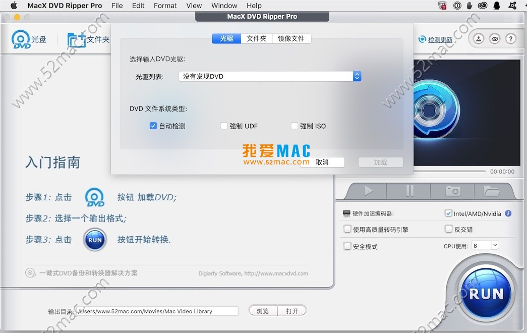Switch to the 光驱 tab
Screen dimensions: 527x333
point(226,39)
